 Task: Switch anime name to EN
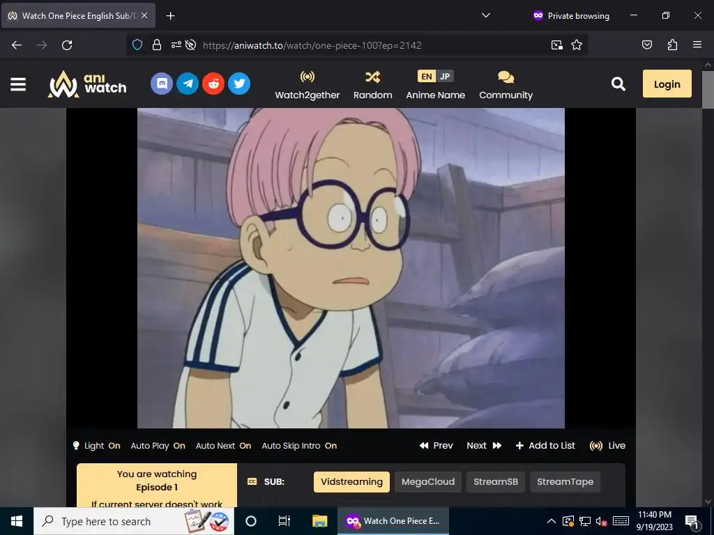click(x=427, y=76)
